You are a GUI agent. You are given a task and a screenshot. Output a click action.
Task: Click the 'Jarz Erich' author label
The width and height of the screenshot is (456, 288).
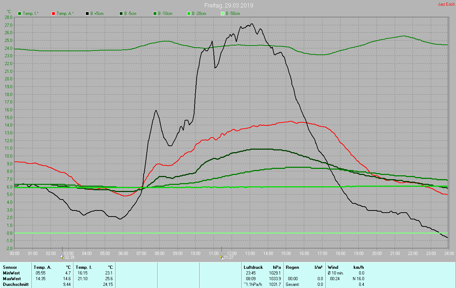coord(446,4)
